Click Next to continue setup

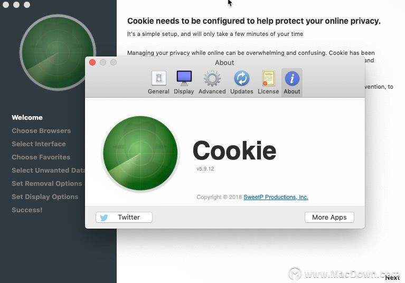[x=392, y=278]
